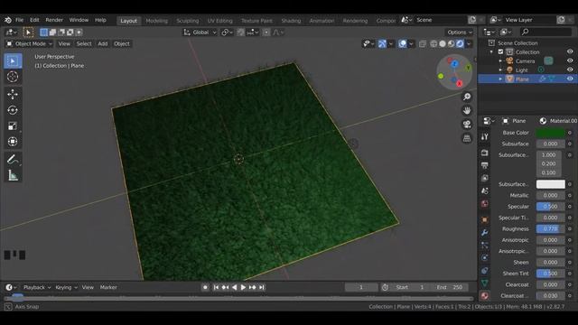
Task: Expand the Light tree item
Action: click(x=500, y=70)
